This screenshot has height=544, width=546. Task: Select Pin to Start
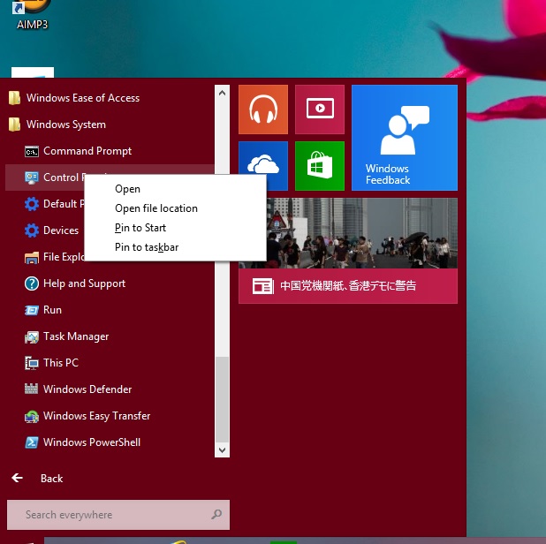[175, 228]
